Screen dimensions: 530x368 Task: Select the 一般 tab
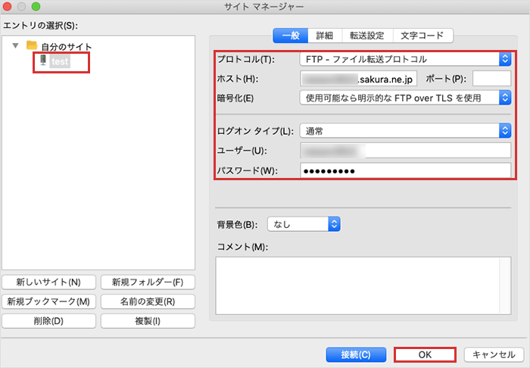(291, 36)
